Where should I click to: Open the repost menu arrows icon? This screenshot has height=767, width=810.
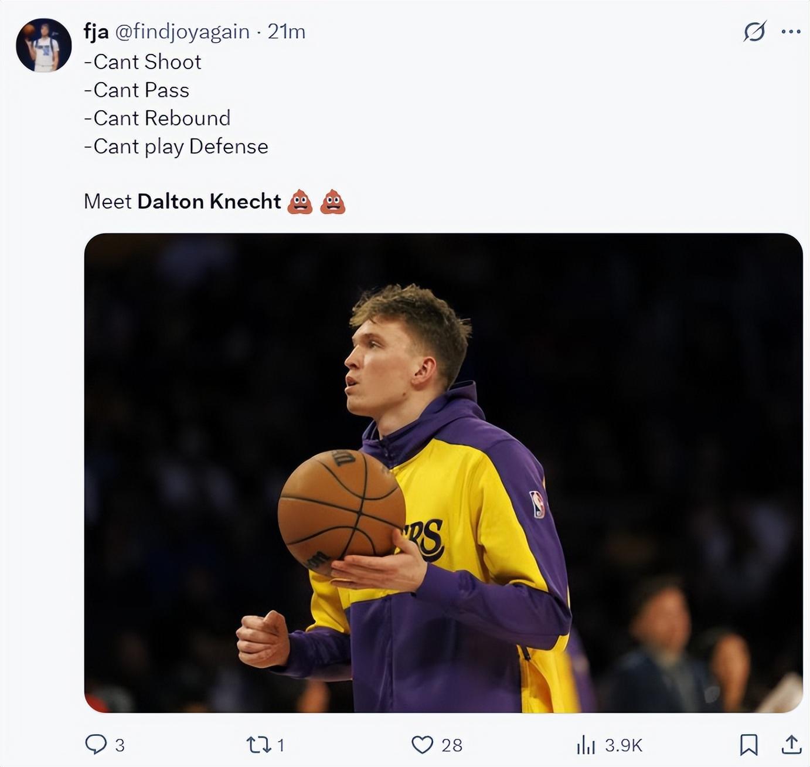pyautogui.click(x=257, y=745)
